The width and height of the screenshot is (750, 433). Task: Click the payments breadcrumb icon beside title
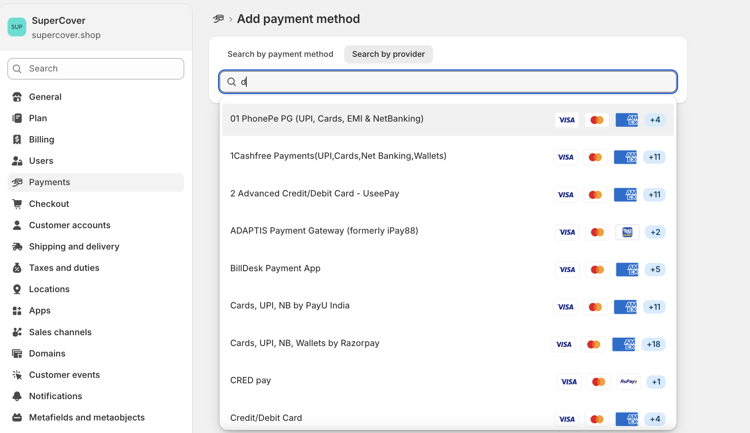(218, 19)
